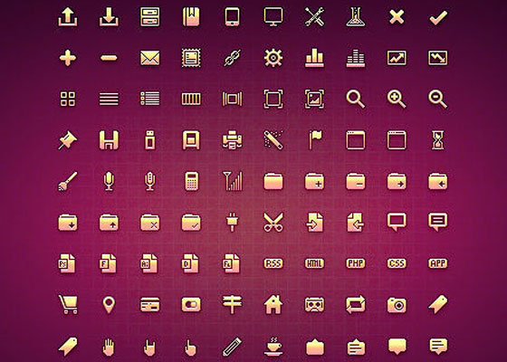Image resolution: width=507 pixels, height=362 pixels.
Task: Select the credit card icon
Action: (150, 304)
